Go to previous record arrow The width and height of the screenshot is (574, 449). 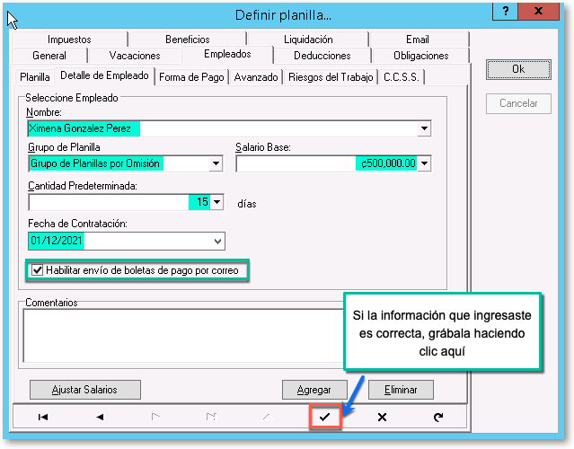click(100, 417)
